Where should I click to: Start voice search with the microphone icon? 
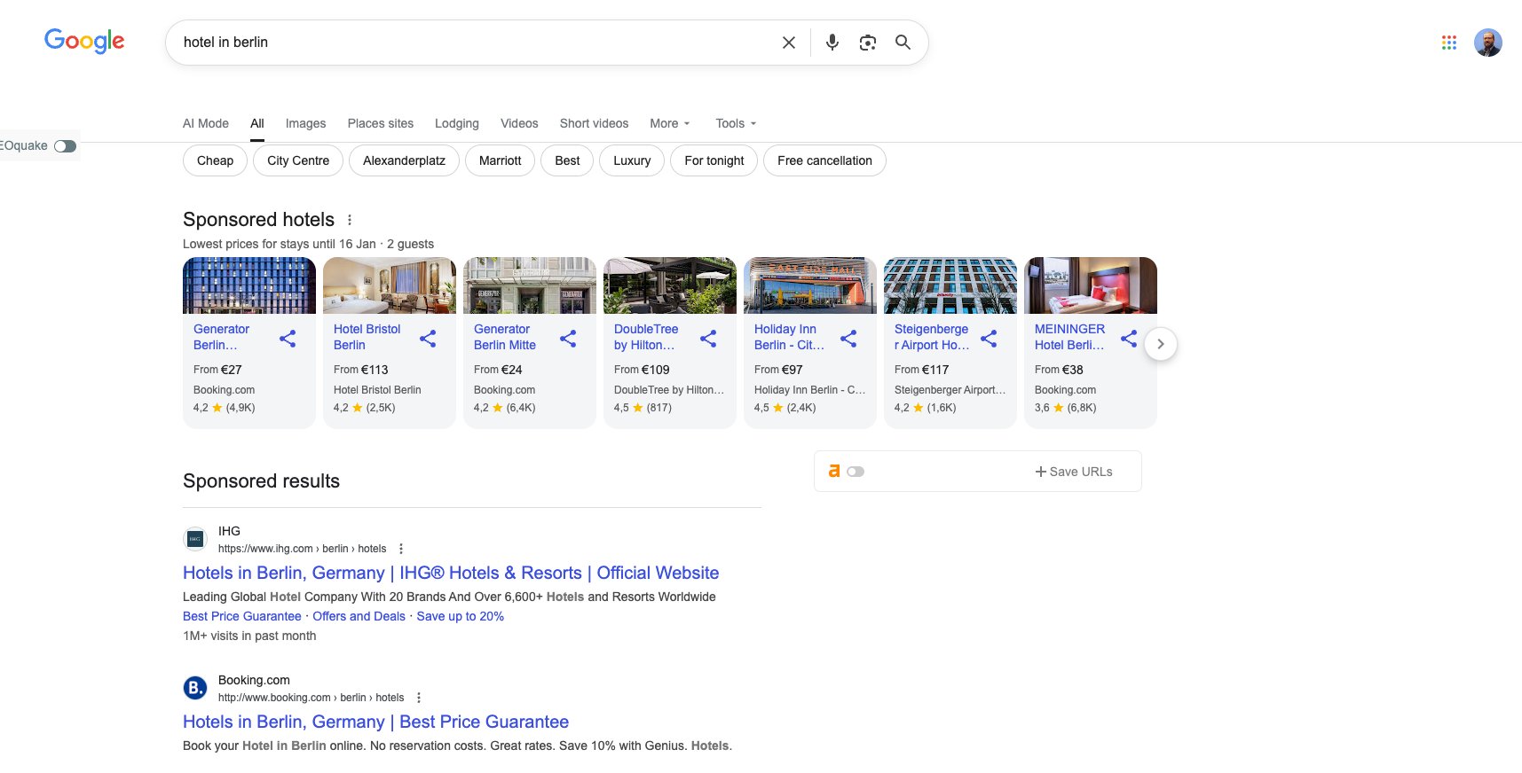[832, 43]
